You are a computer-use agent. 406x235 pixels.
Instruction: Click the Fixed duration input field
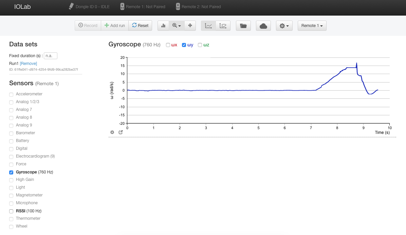51,56
